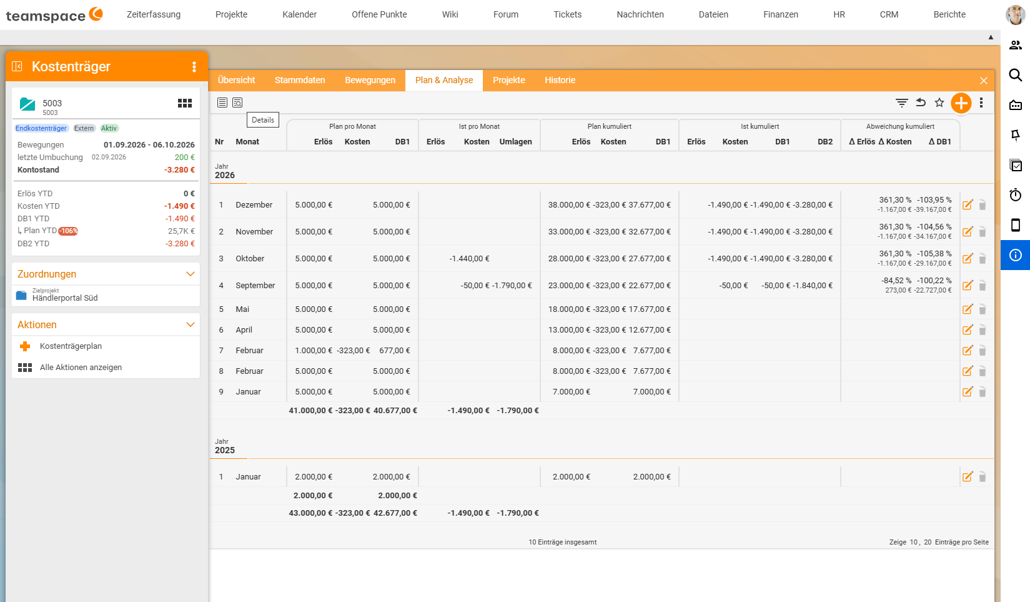
Task: Open the tasks checkbox icon in sidebar
Action: (x=1016, y=165)
